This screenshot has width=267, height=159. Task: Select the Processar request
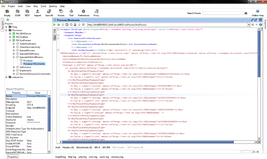coord(28,60)
